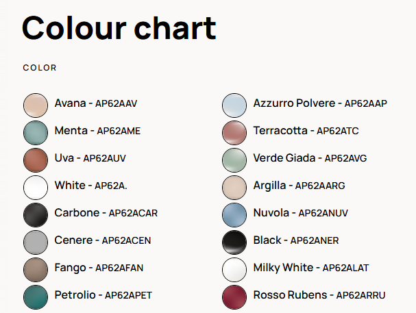Viewport: 416px width, 313px height.
Task: Pick the Cenere colour swatch
Action: [x=35, y=242]
